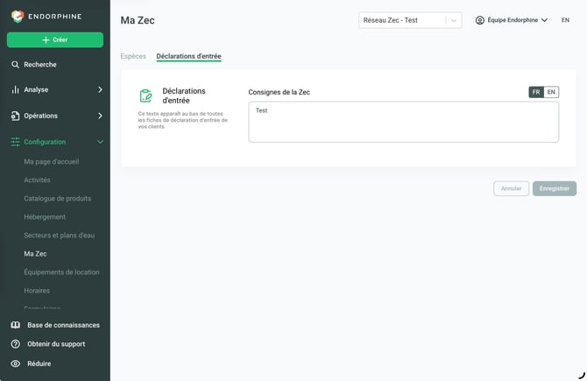Open Équipements de location
587x381 pixels.
(62, 272)
